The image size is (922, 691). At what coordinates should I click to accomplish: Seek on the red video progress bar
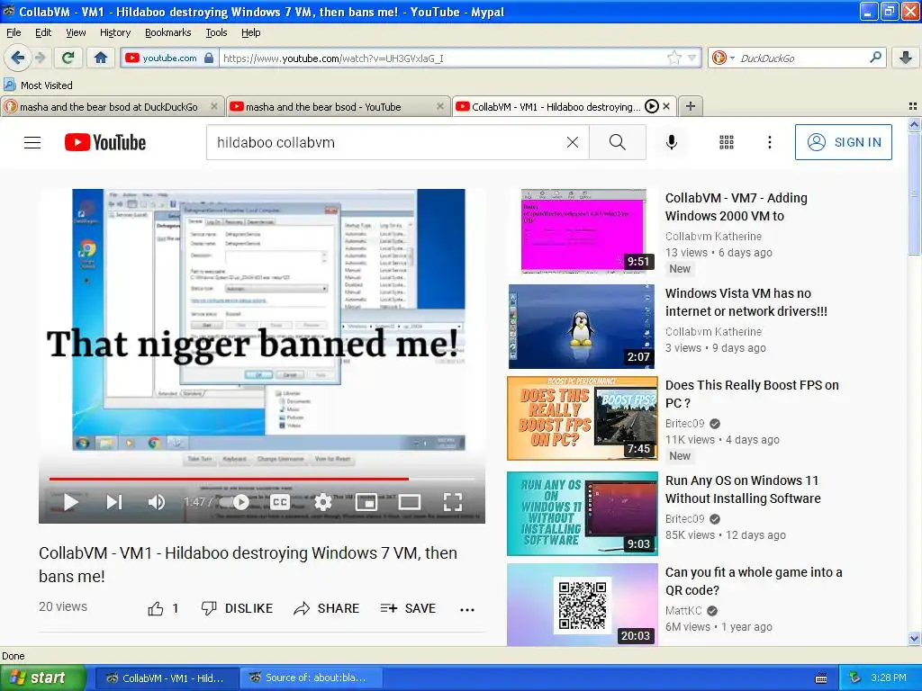pos(262,479)
